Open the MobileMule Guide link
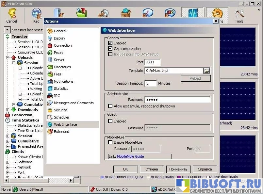This screenshot has width=263, height=194. [x=130, y=156]
